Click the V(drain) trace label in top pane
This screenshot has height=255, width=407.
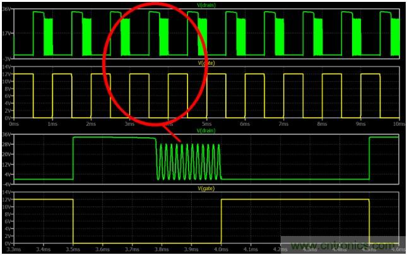tap(206, 4)
